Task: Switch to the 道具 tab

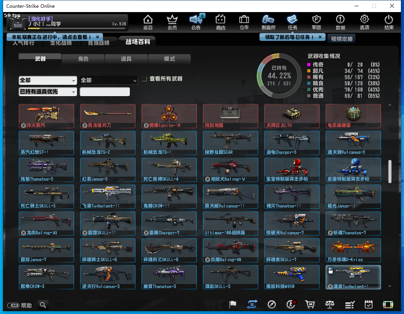Action: click(x=126, y=59)
